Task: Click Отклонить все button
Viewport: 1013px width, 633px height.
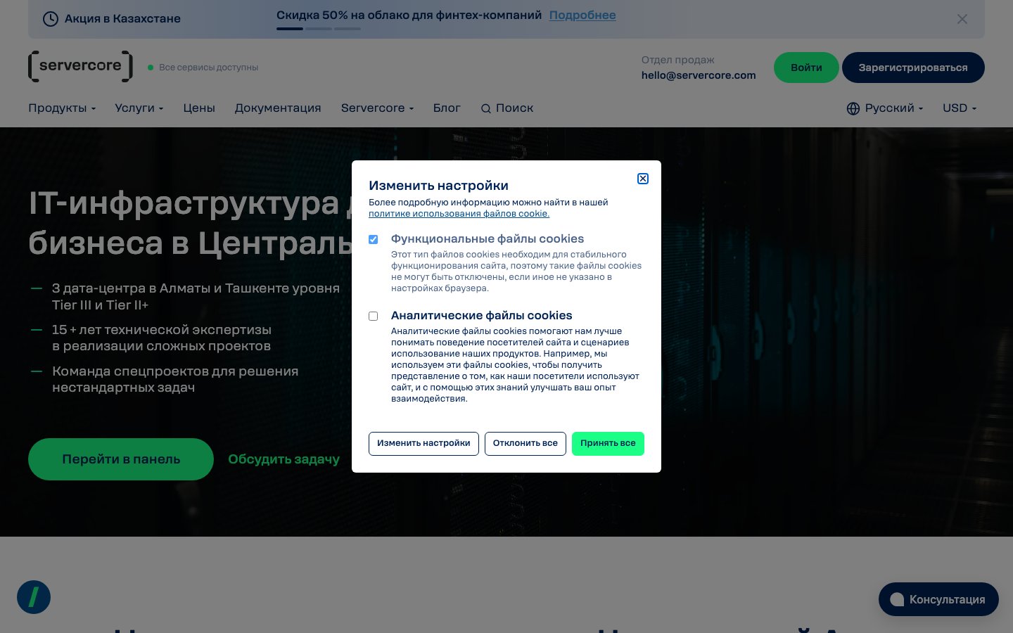Action: pyautogui.click(x=525, y=444)
